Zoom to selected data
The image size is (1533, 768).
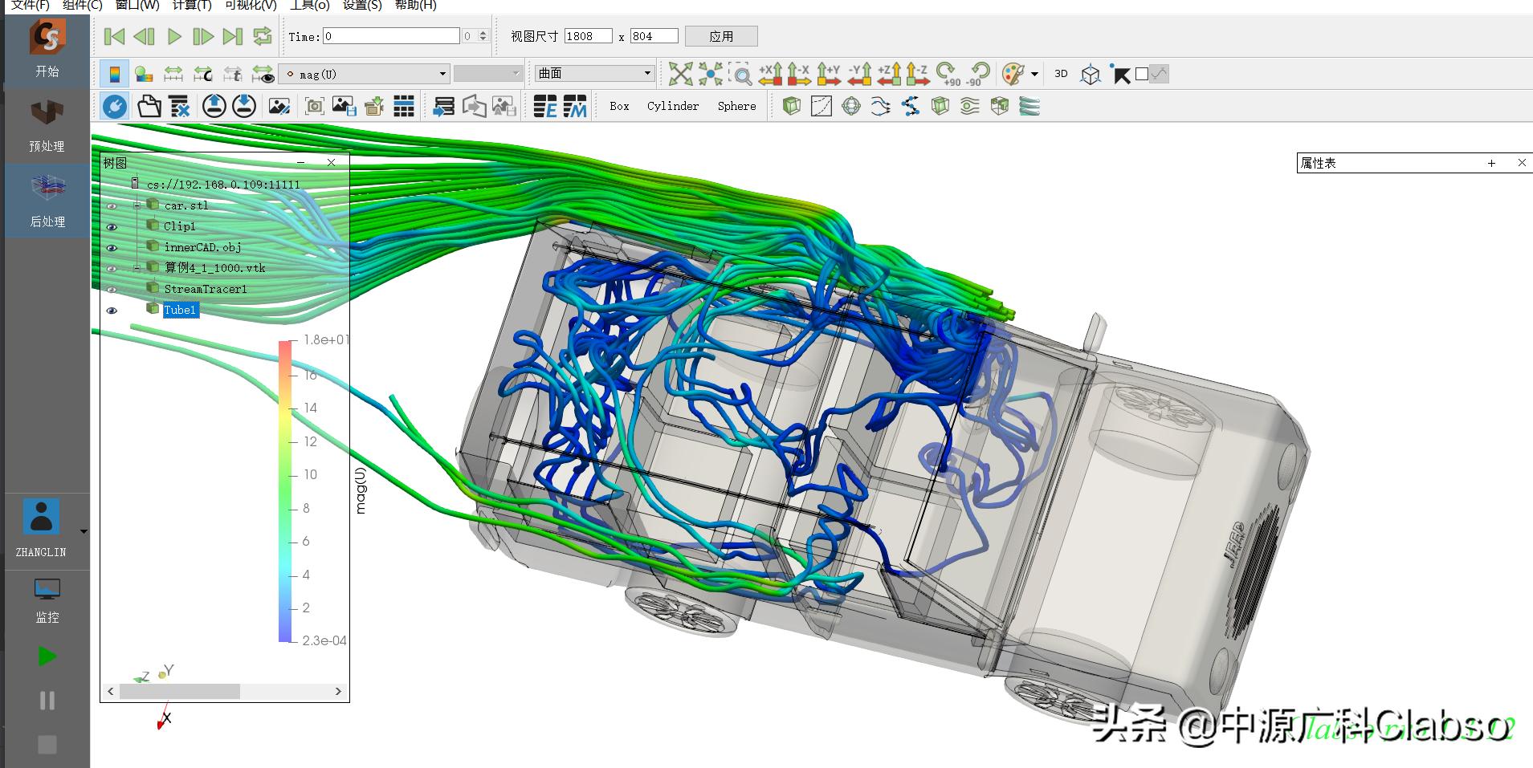pyautogui.click(x=710, y=74)
